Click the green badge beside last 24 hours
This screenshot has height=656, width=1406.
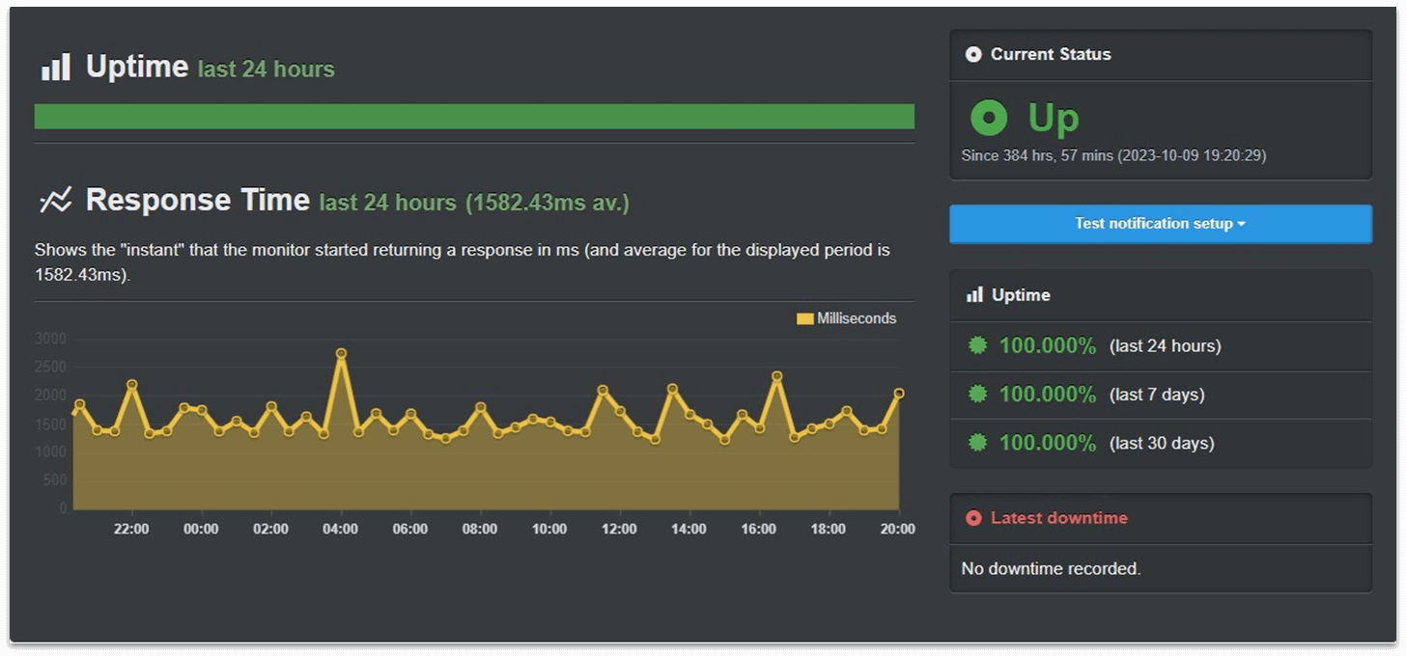pyautogui.click(x=978, y=345)
